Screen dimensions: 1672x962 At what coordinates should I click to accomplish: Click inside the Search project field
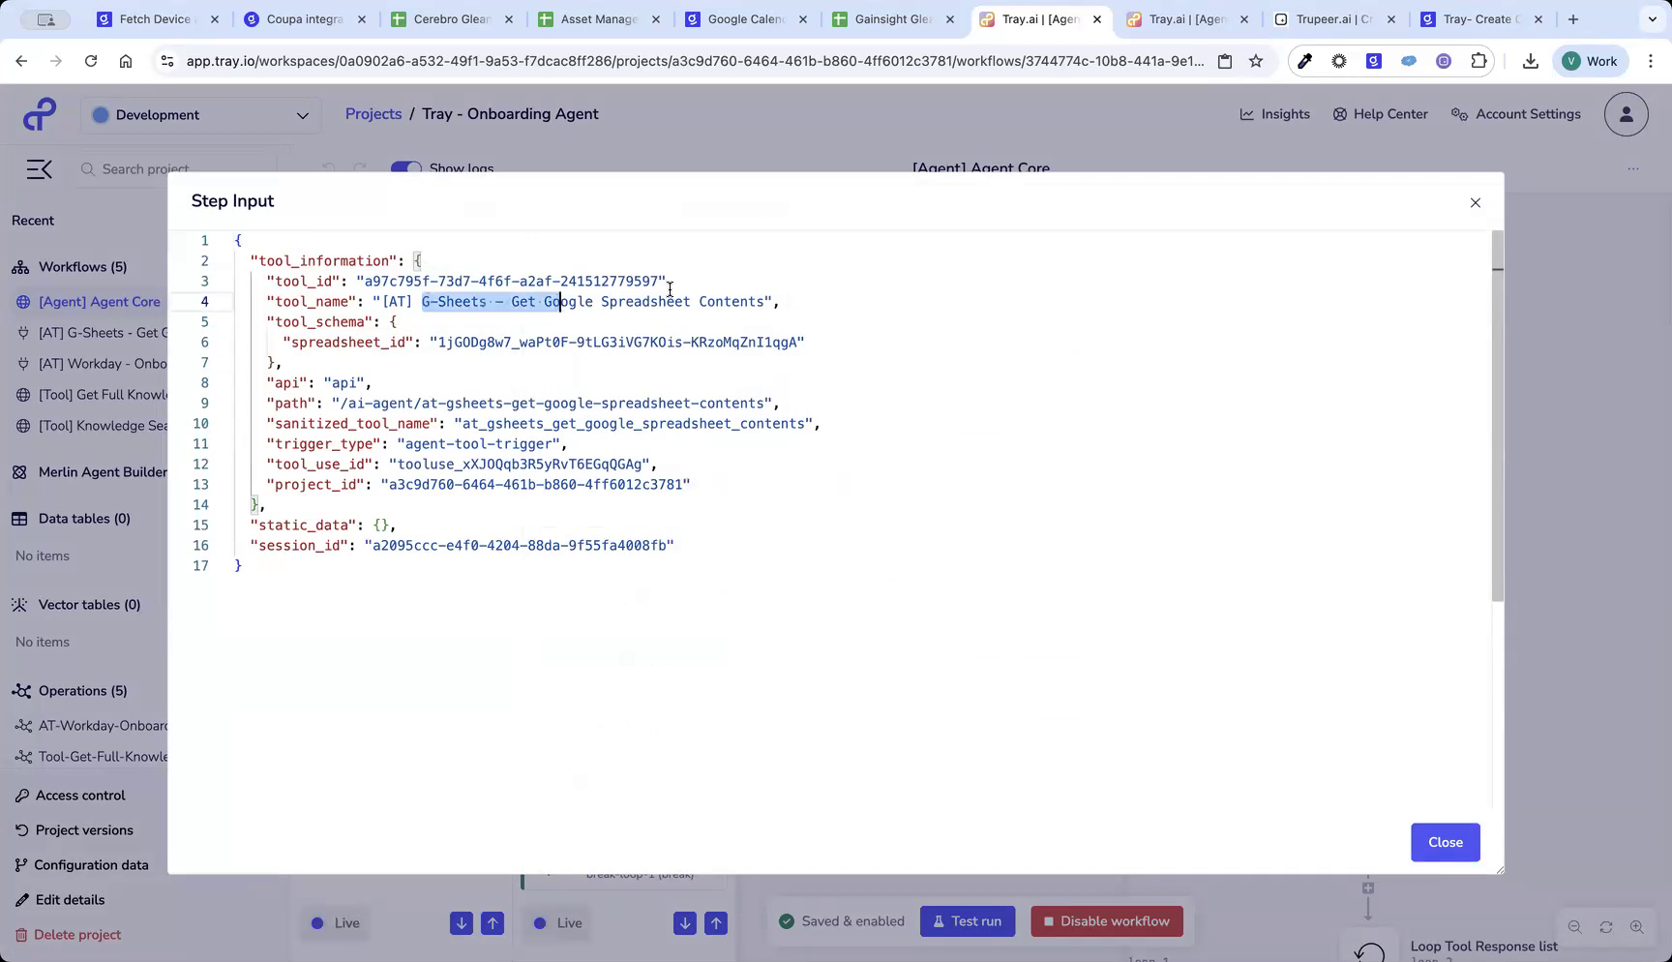click(174, 168)
